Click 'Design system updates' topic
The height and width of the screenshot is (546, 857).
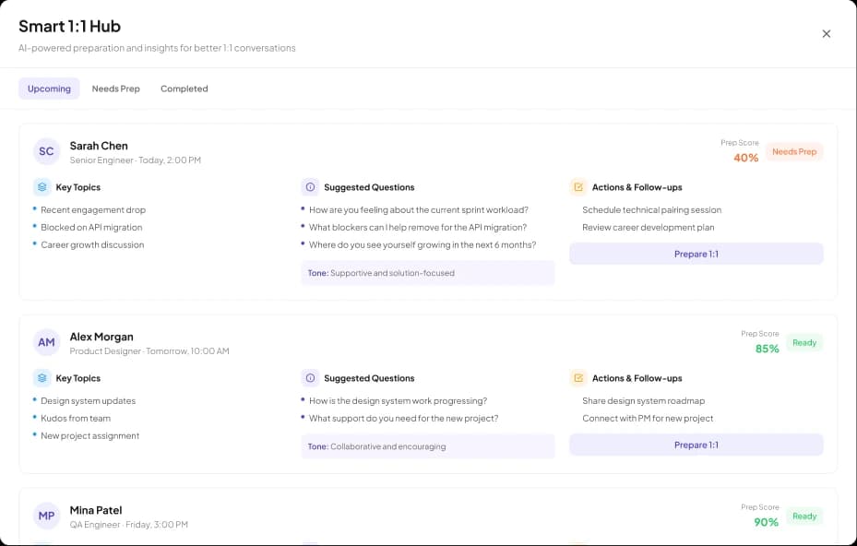(x=88, y=400)
